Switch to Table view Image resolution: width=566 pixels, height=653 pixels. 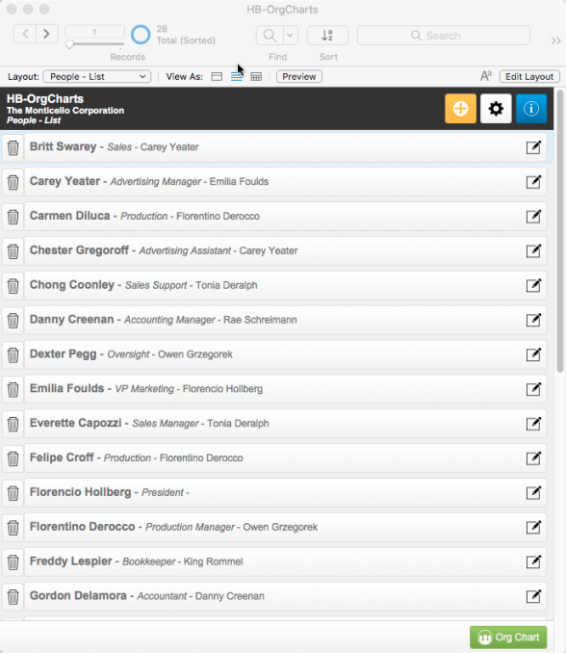pyautogui.click(x=256, y=77)
